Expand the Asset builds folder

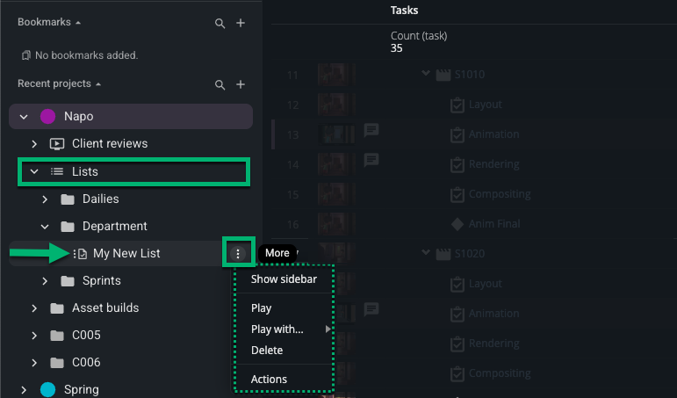tap(34, 308)
